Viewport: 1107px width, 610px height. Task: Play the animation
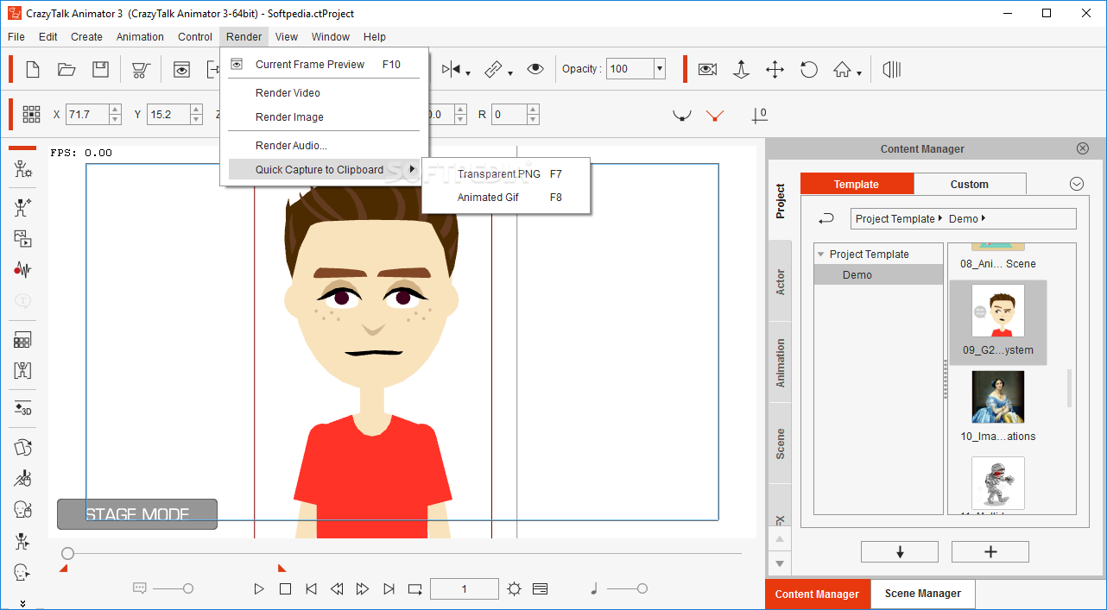pyautogui.click(x=259, y=589)
